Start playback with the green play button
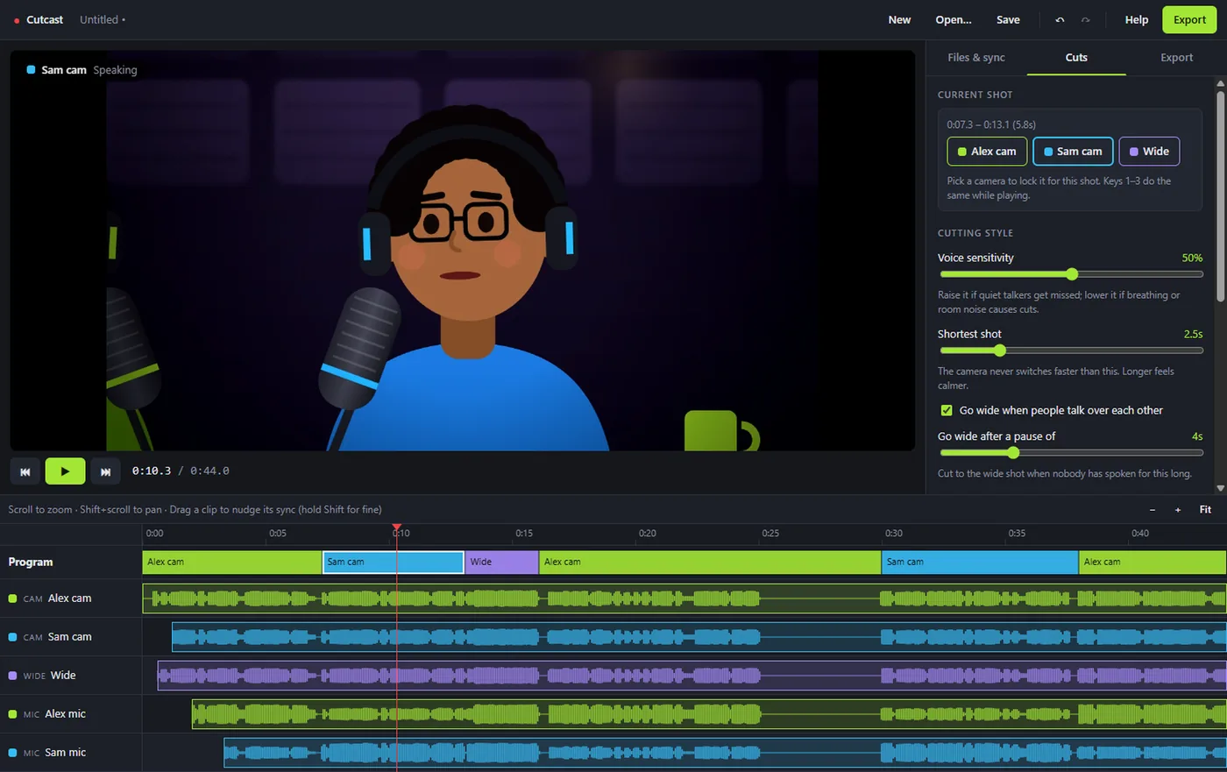 [x=65, y=471]
